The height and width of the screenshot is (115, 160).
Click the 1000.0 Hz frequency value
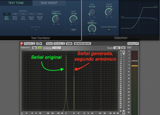56,14
